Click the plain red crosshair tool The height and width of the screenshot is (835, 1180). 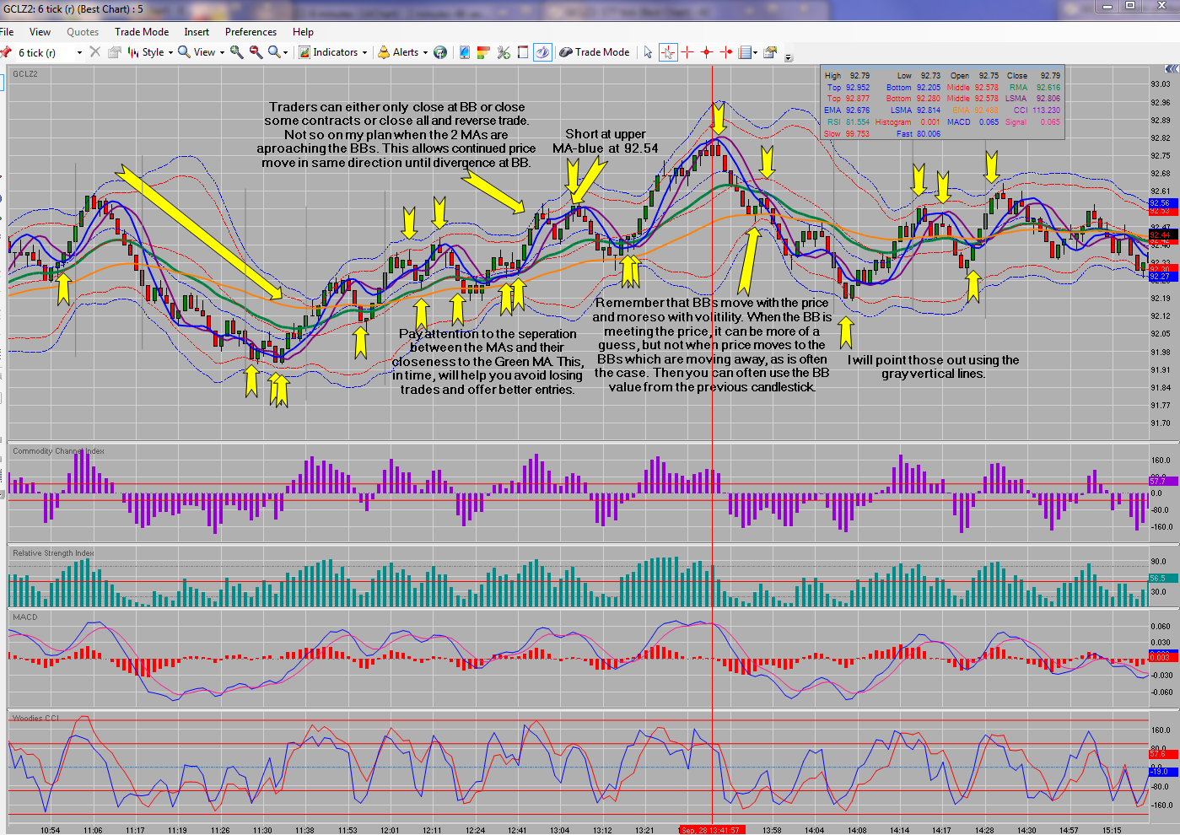pos(687,52)
